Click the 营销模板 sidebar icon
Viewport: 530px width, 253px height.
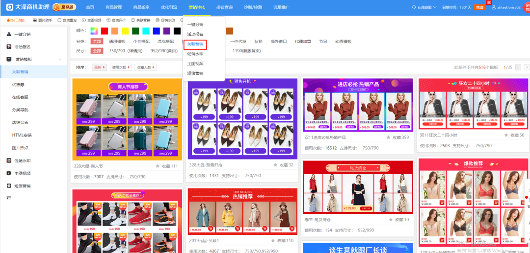[x=9, y=59]
